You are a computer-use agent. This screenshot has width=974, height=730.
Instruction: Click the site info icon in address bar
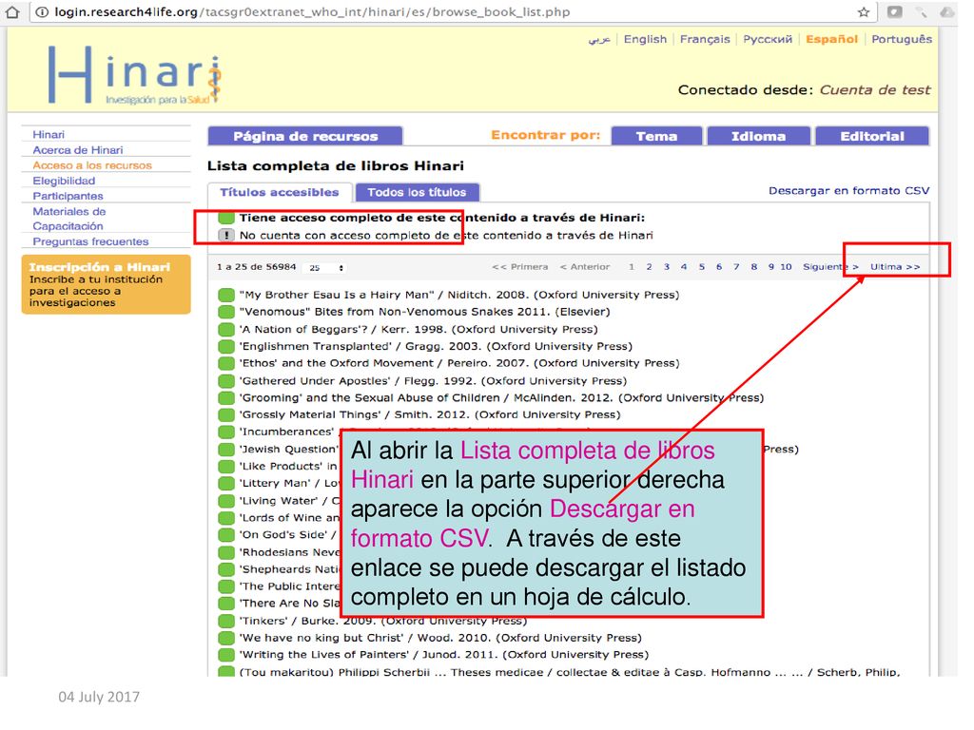[x=42, y=11]
